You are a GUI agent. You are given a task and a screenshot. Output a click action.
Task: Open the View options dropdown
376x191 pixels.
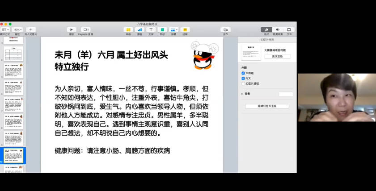[5, 29]
